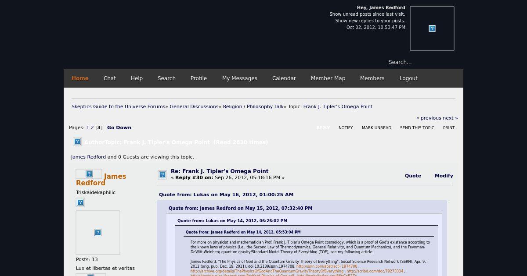527x276 pixels.
Task: Open the Profile menu item
Action: (x=199, y=78)
